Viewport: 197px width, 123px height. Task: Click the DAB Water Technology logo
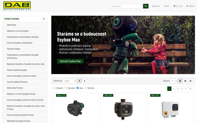(17, 6)
